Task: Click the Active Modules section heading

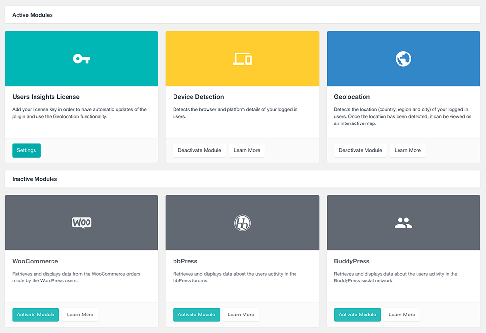Action: [33, 15]
